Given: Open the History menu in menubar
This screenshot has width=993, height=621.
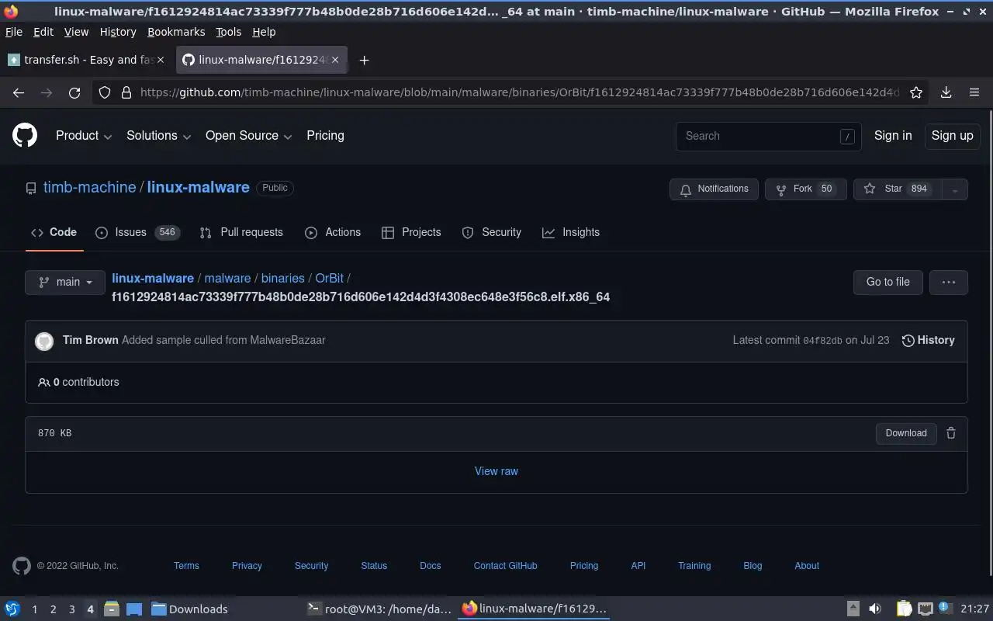Looking at the screenshot, I should pos(118,32).
